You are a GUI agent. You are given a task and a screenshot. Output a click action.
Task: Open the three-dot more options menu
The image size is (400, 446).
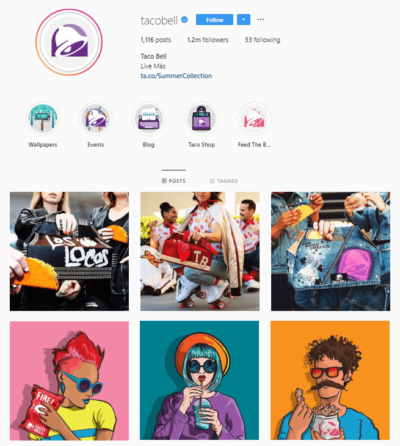pos(260,20)
